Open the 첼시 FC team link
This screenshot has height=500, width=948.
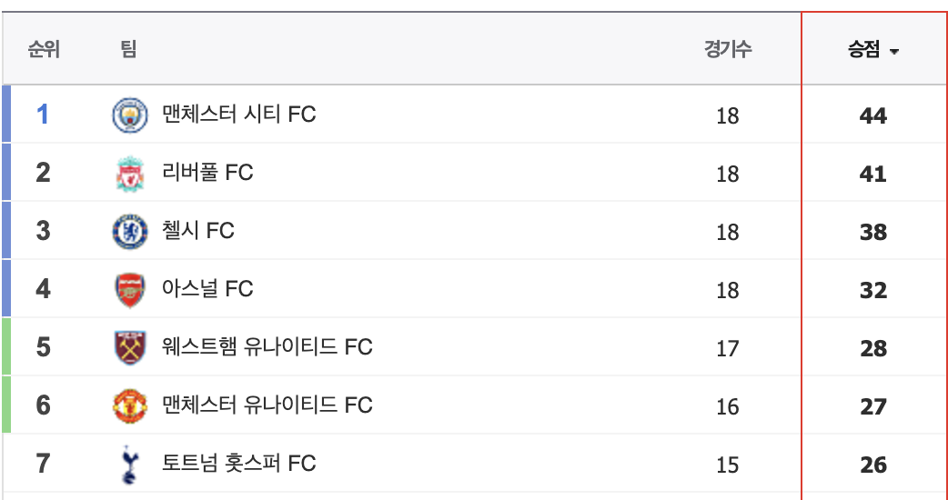(x=198, y=231)
